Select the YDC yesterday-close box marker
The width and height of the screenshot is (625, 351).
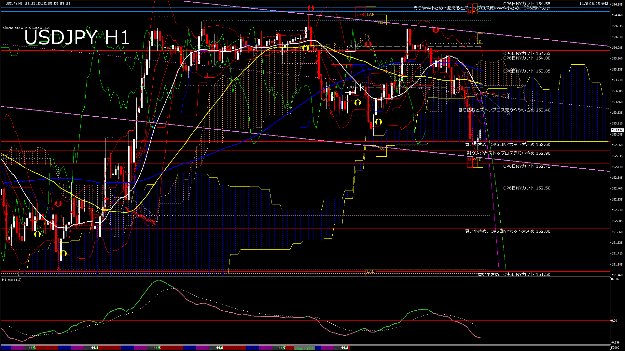click(349, 46)
